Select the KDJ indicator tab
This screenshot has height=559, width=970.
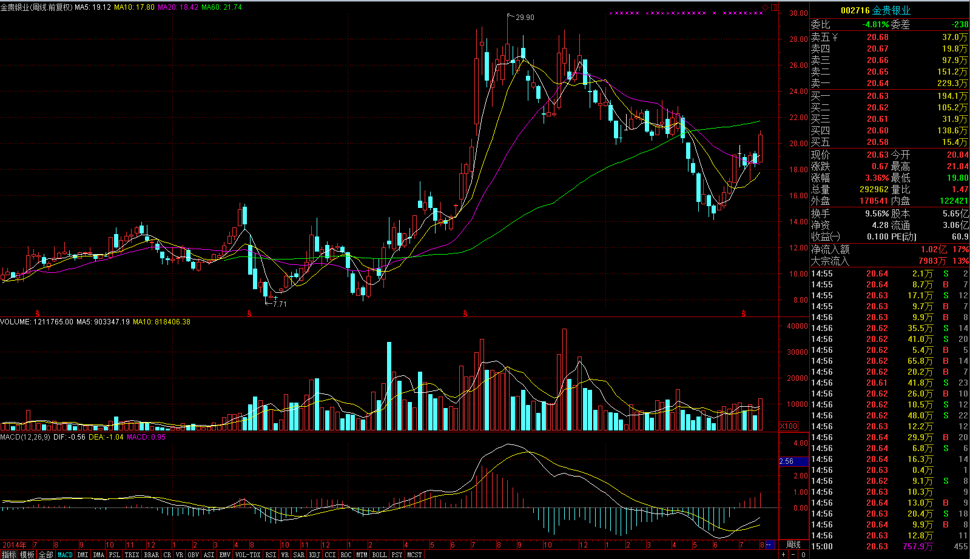(x=314, y=555)
